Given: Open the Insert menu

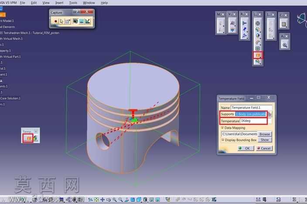Looking at the screenshot, I should pos(59,3).
